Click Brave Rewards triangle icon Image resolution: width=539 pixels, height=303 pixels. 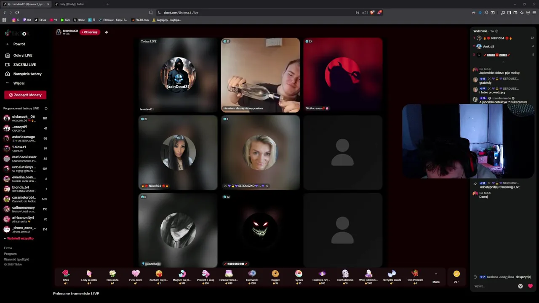pyautogui.click(x=379, y=13)
